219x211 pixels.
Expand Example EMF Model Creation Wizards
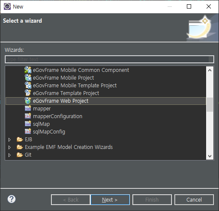click(x=9, y=147)
